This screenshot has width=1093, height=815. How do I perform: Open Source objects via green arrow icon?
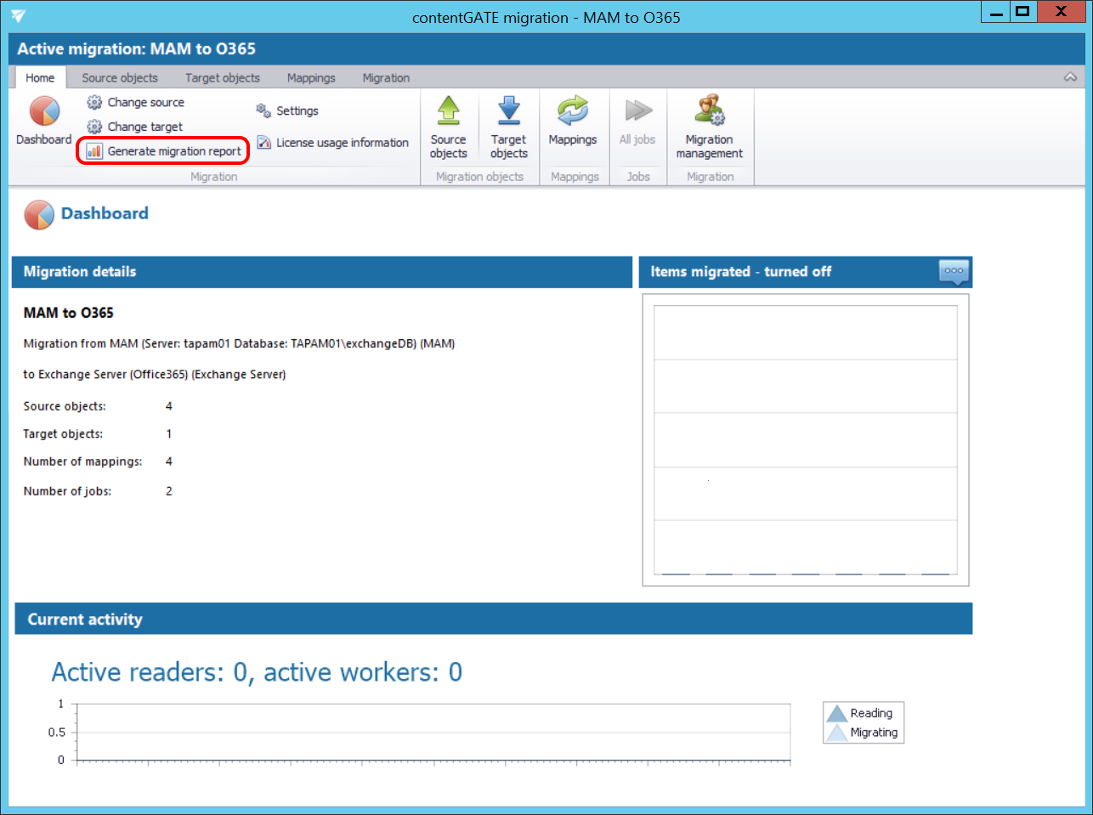click(x=448, y=112)
